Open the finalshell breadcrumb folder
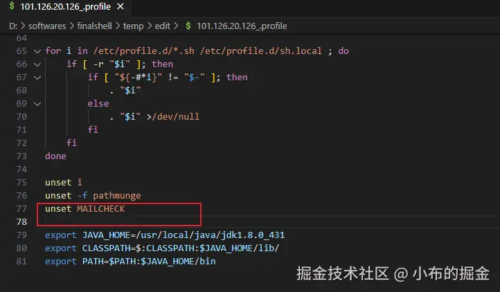Screen dimensions: 500x292 click(94, 26)
